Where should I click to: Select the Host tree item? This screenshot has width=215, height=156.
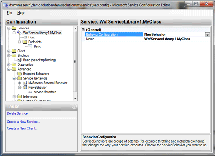pyautogui.click(x=31, y=37)
